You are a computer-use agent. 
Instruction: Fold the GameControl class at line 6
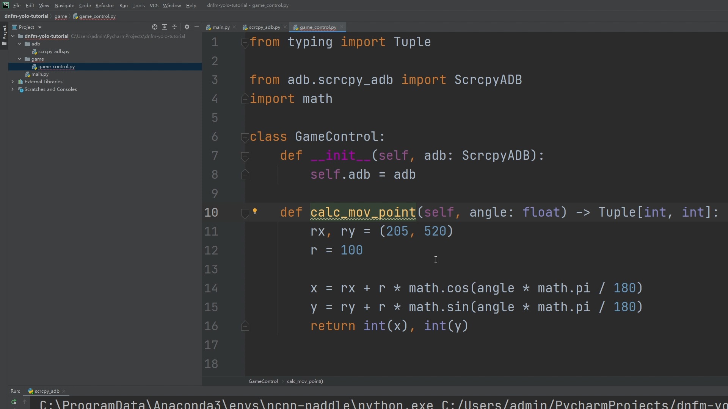coord(245,137)
